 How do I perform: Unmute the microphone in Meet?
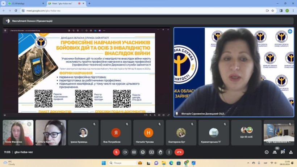click(116, 152)
